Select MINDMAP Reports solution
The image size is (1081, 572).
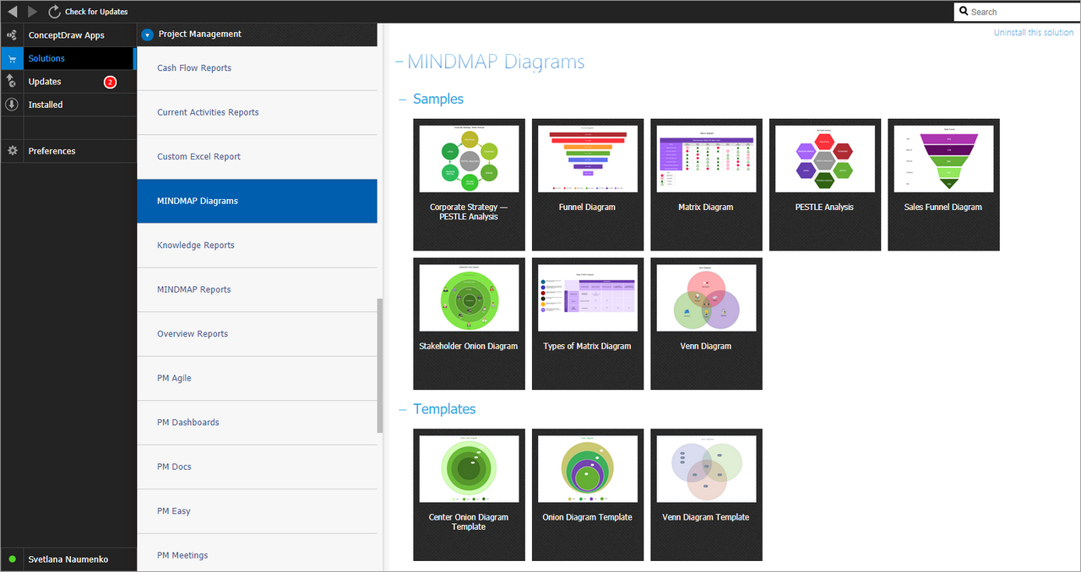[257, 289]
